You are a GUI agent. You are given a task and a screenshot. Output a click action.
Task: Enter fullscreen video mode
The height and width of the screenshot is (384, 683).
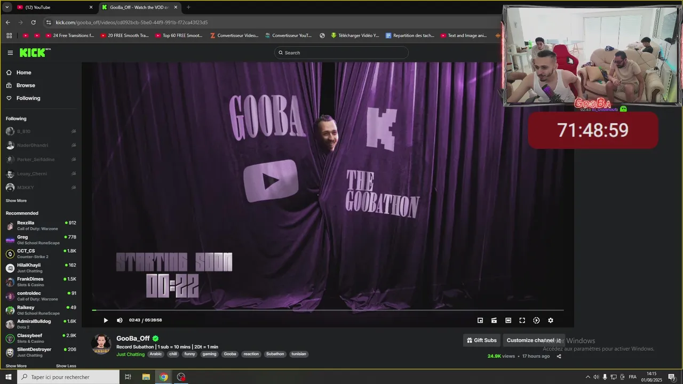tap(522, 321)
